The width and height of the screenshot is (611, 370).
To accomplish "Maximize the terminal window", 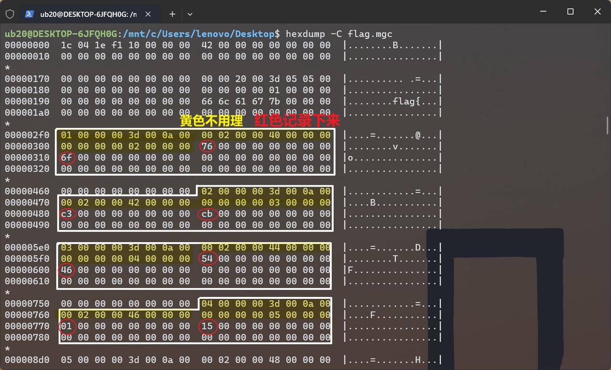I will click(570, 12).
